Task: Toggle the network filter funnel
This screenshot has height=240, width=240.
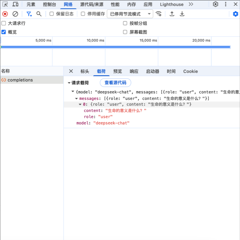Action: click(29, 14)
